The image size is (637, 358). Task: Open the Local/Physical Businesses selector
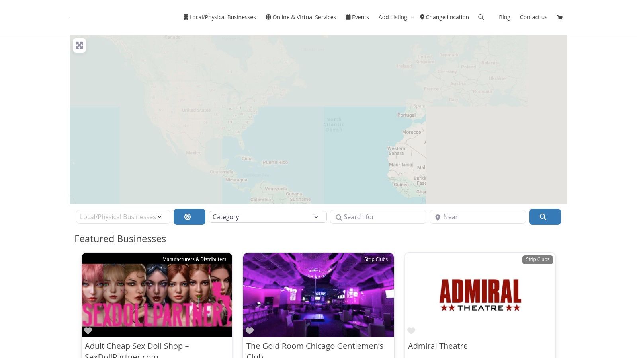[x=123, y=217]
